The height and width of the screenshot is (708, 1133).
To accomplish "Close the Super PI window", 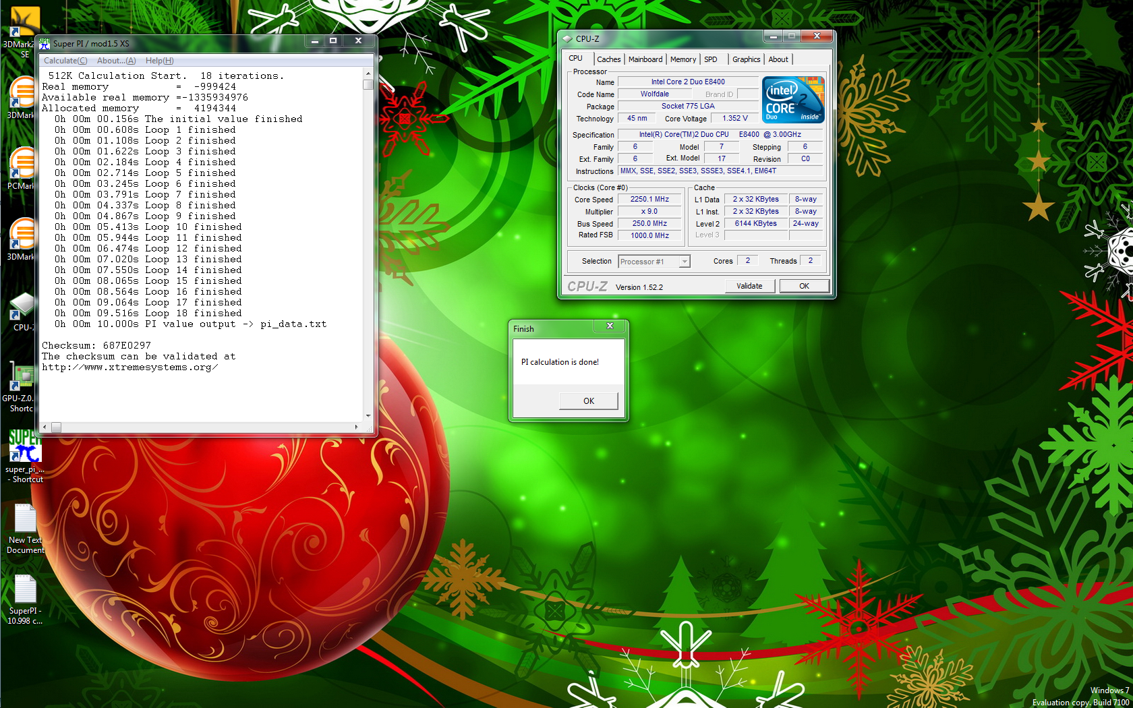I will pos(358,41).
